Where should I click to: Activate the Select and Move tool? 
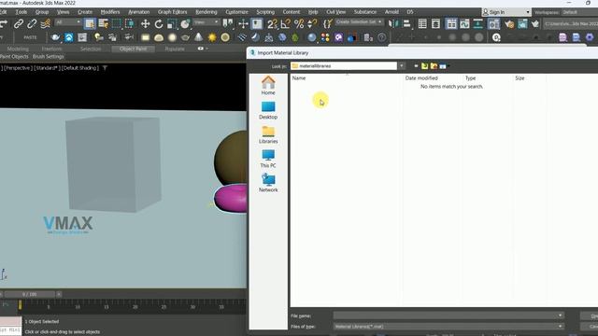(x=145, y=24)
